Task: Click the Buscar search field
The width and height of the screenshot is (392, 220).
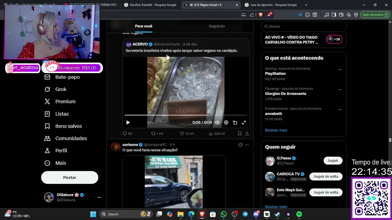Action: pyautogui.click(x=303, y=26)
